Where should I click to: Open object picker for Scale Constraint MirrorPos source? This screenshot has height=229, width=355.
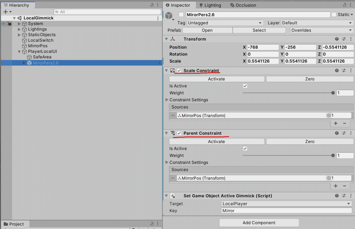(328, 116)
